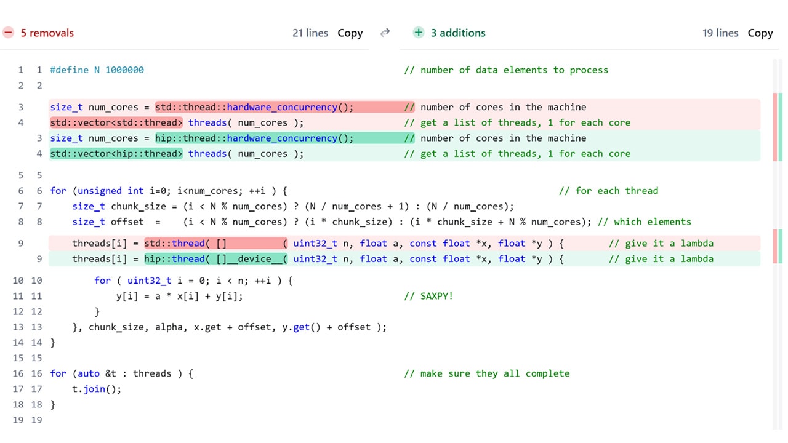Click the added std::vector<hip::thread> highlight
The height and width of the screenshot is (443, 788).
pos(116,154)
